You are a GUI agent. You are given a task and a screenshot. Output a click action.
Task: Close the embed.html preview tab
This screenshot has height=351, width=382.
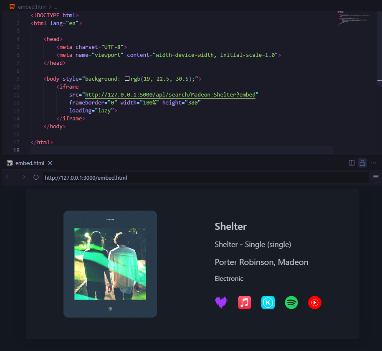click(x=50, y=163)
